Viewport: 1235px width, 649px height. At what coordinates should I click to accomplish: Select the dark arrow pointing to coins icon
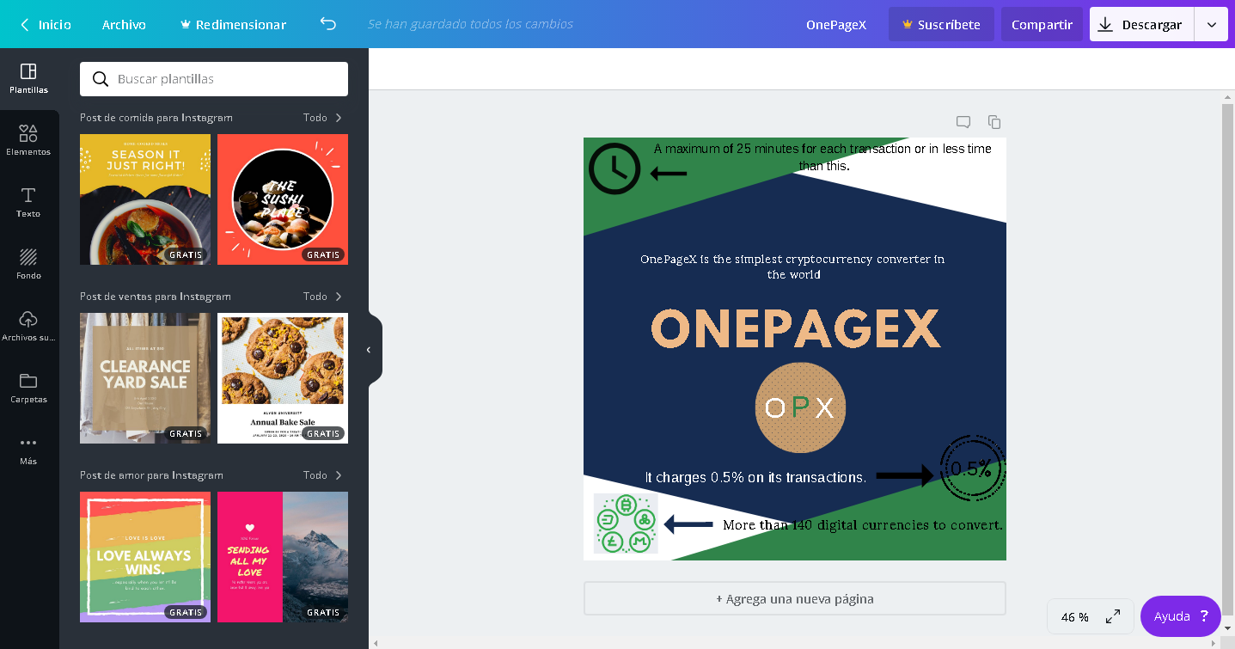pyautogui.click(x=688, y=523)
